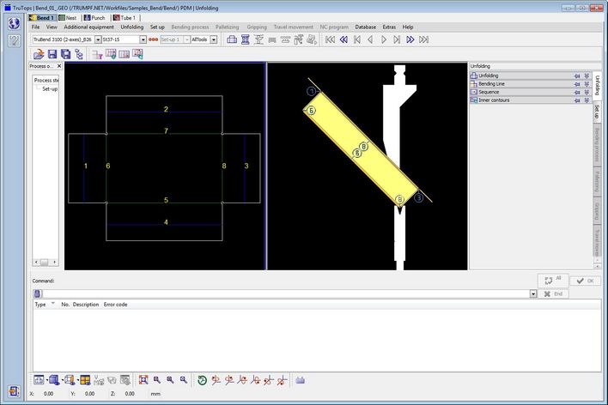Click the skip-to-last-step playback icon

pyautogui.click(x=423, y=39)
